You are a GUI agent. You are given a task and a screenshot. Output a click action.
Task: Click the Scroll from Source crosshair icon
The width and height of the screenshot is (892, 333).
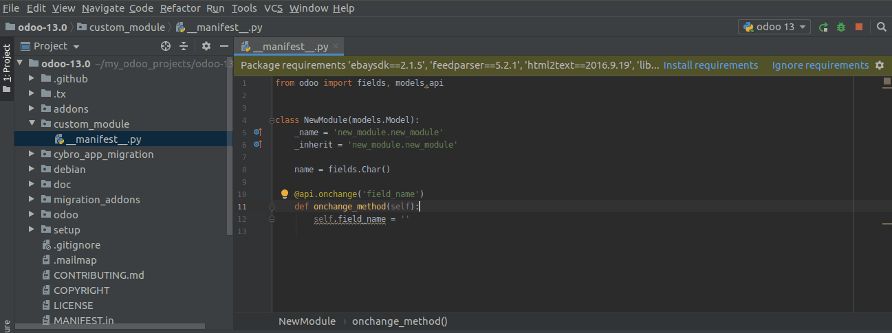pyautogui.click(x=165, y=46)
